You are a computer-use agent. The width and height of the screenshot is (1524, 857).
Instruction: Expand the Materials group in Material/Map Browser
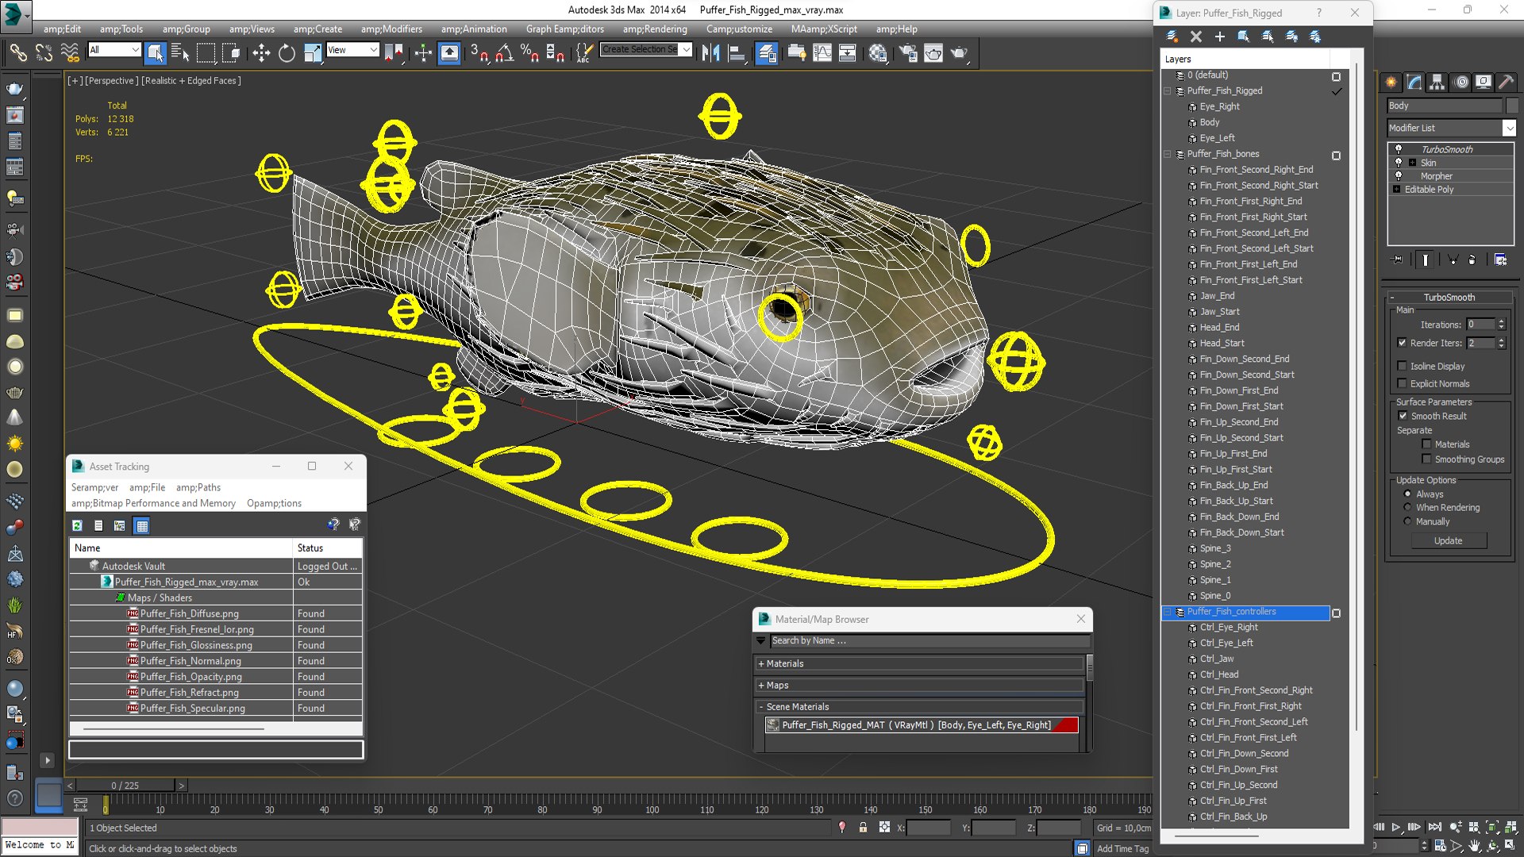click(x=761, y=663)
